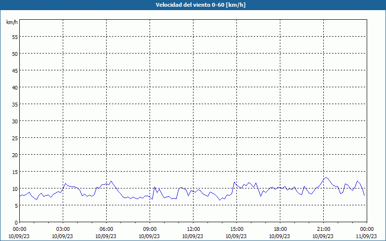The height and width of the screenshot is (241, 386).
Task: Click the 25 y-axis tick label
Action: tap(14, 138)
